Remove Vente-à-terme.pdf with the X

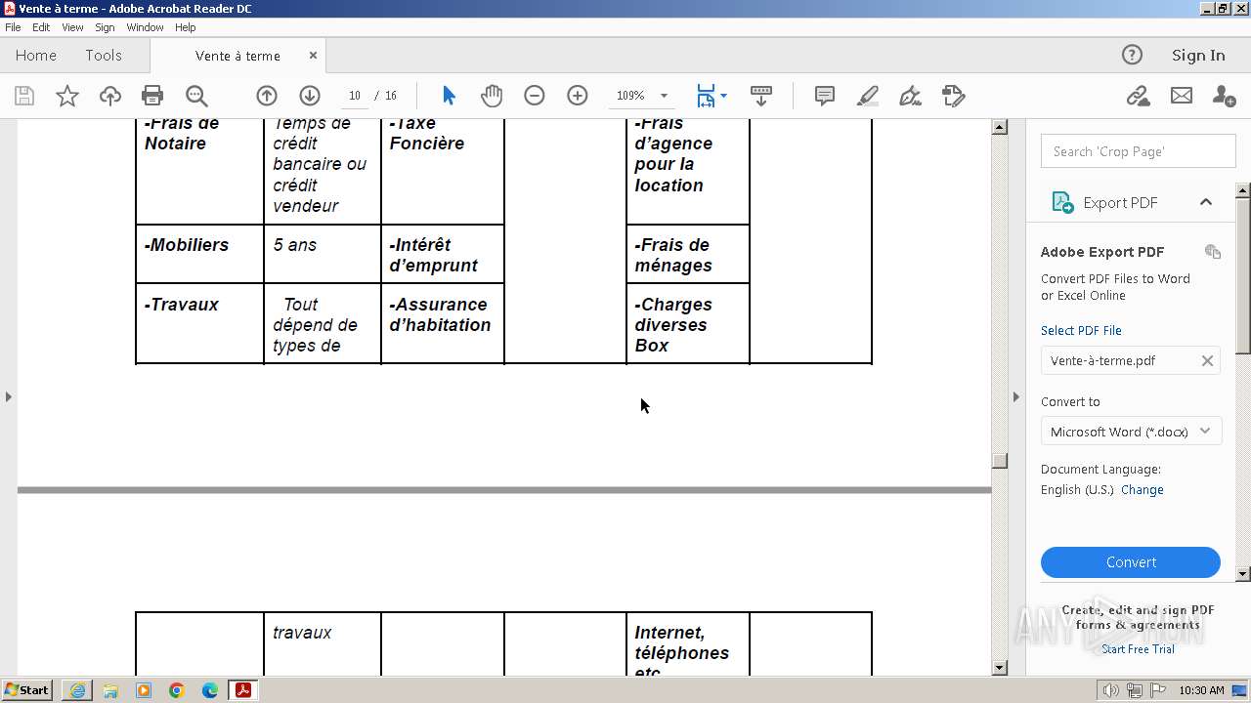click(x=1207, y=360)
